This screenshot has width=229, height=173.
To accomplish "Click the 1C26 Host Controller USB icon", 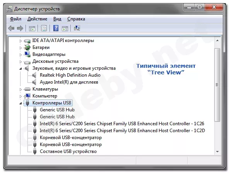I will (x=35, y=124).
